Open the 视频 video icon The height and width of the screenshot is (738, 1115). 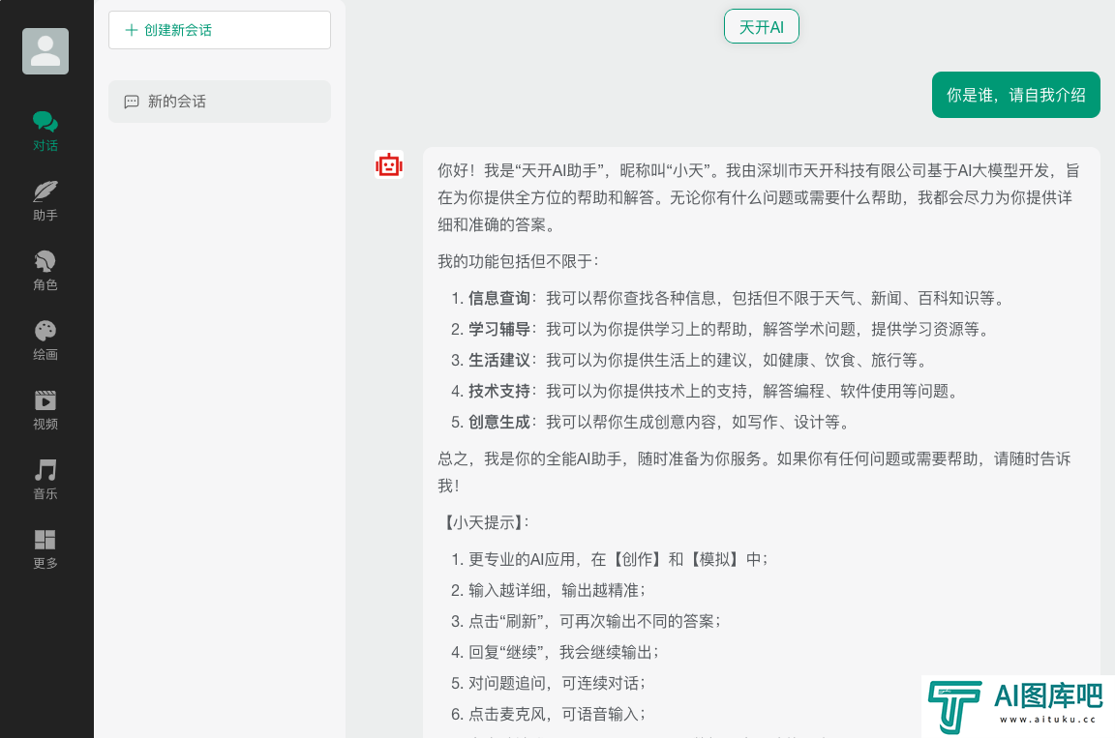pyautogui.click(x=45, y=399)
